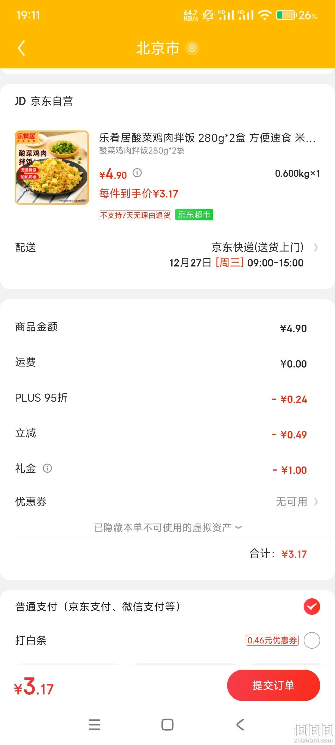
Task: Select 打白条 payment radio button
Action: [312, 640]
